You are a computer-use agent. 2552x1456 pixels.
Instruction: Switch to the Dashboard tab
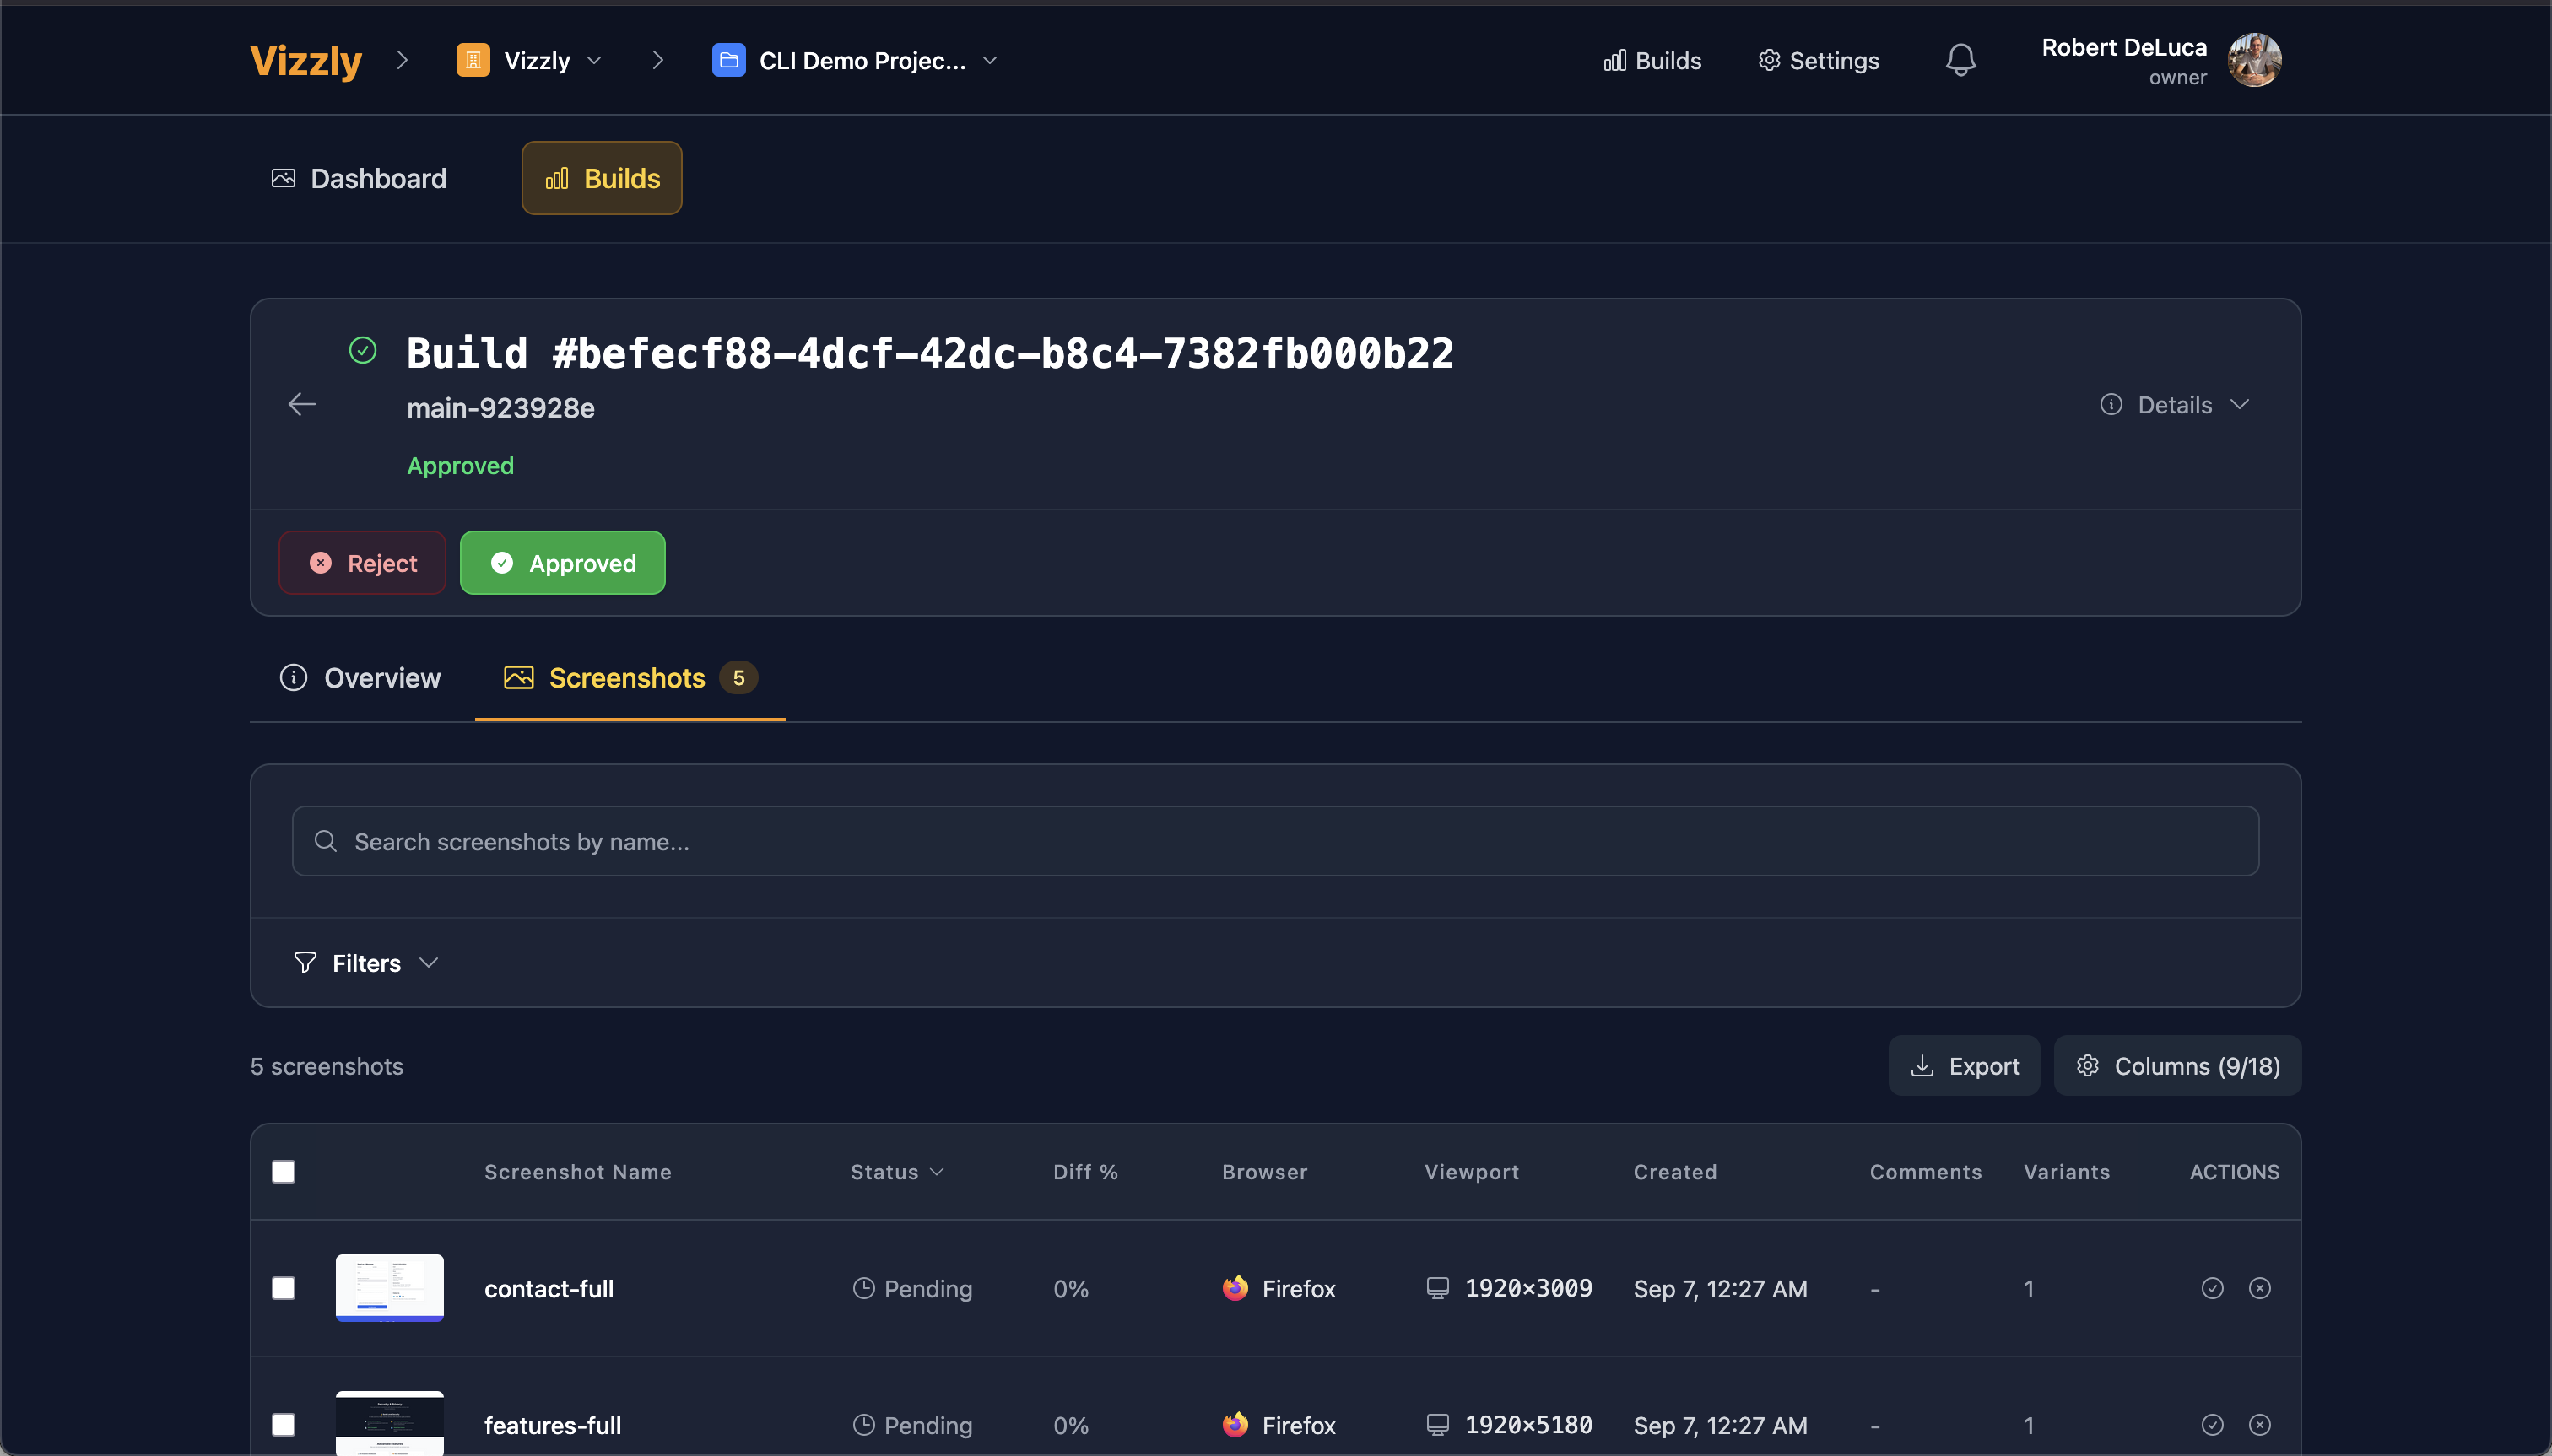pos(360,178)
